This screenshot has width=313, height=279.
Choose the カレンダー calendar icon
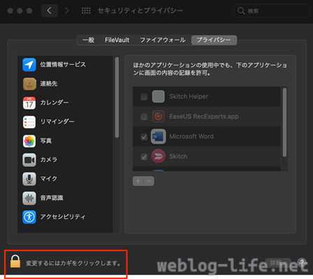tap(29, 103)
